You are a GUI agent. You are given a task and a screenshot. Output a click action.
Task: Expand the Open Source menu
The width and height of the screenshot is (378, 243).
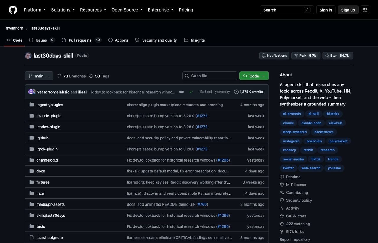click(x=127, y=10)
